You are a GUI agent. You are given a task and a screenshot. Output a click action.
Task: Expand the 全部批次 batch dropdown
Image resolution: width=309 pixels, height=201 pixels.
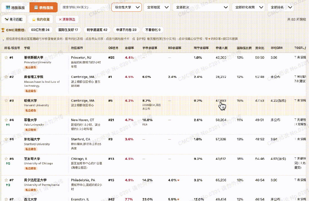point(201,7)
